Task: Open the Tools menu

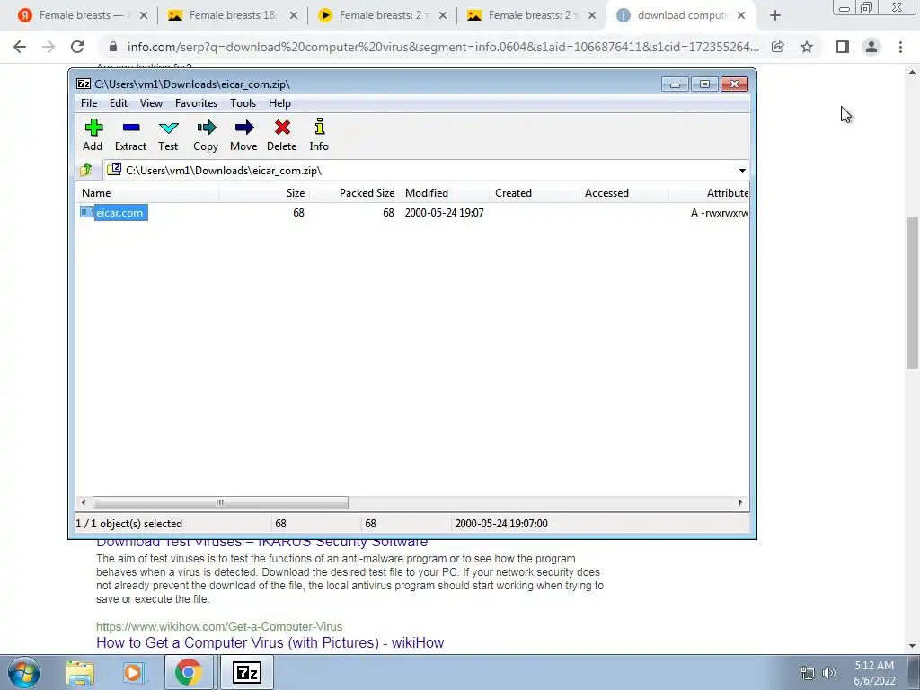Action: tap(243, 103)
